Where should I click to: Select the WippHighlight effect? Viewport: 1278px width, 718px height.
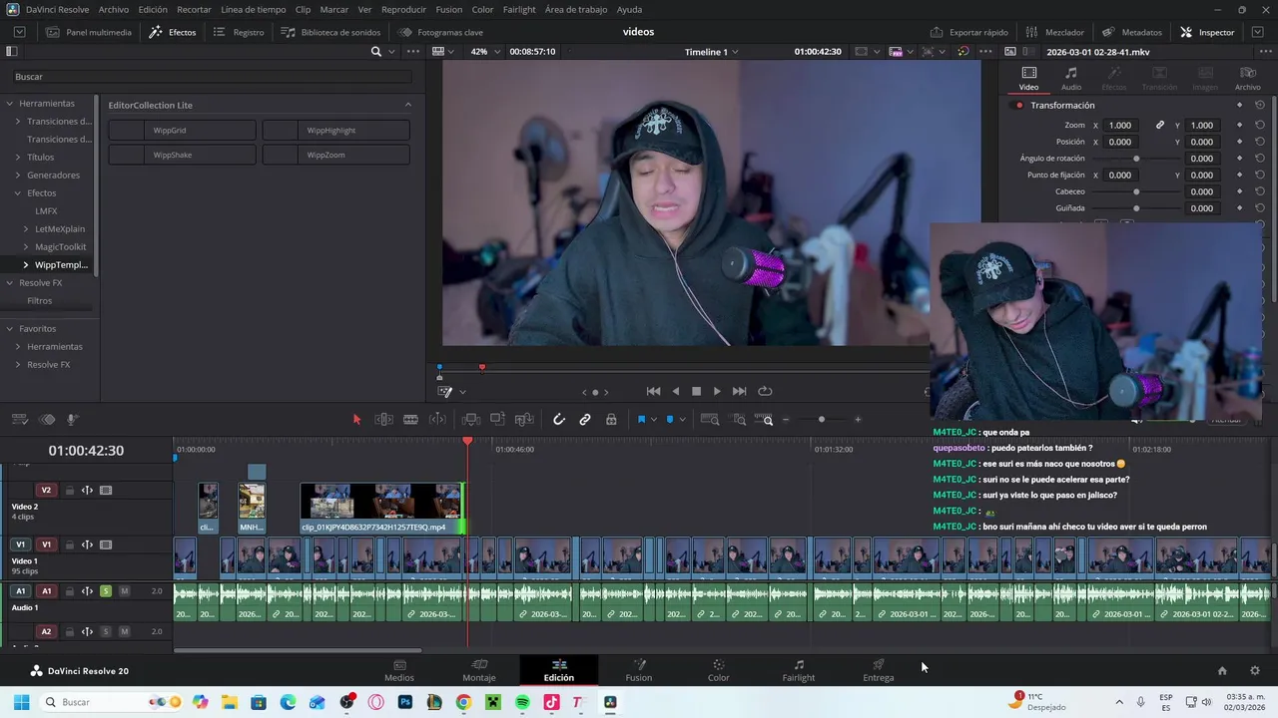[x=336, y=131]
